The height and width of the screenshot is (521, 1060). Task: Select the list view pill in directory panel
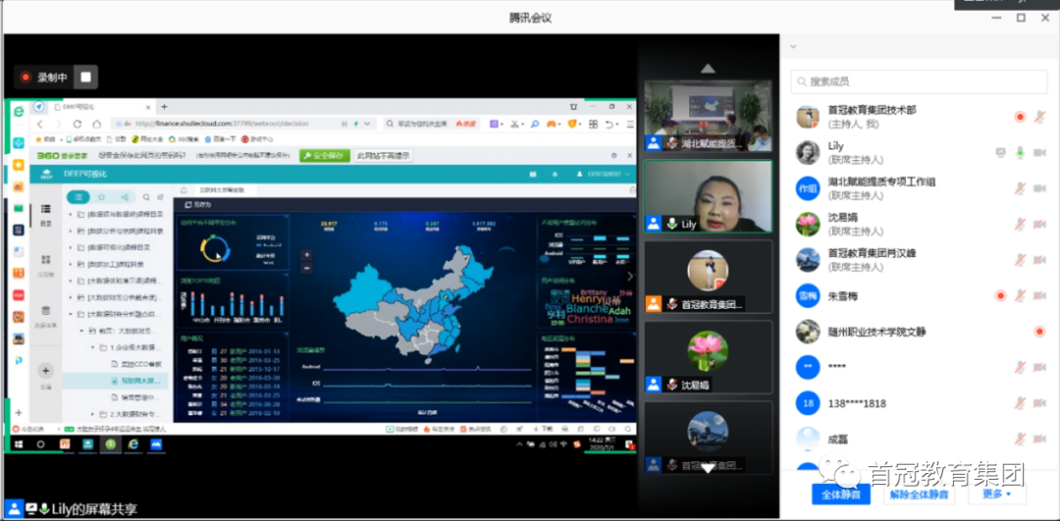79,197
